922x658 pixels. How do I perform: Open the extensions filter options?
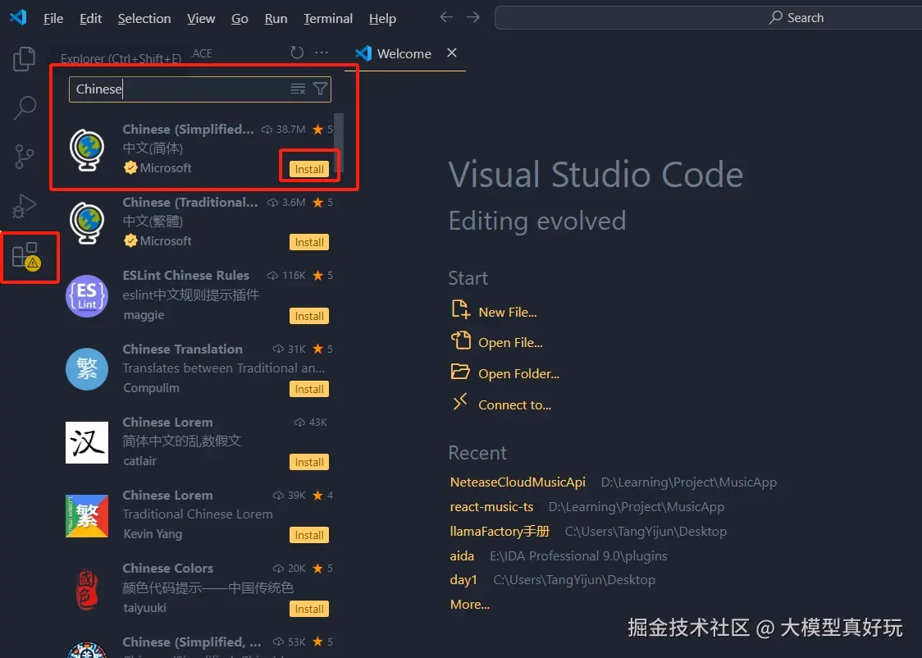tap(320, 89)
